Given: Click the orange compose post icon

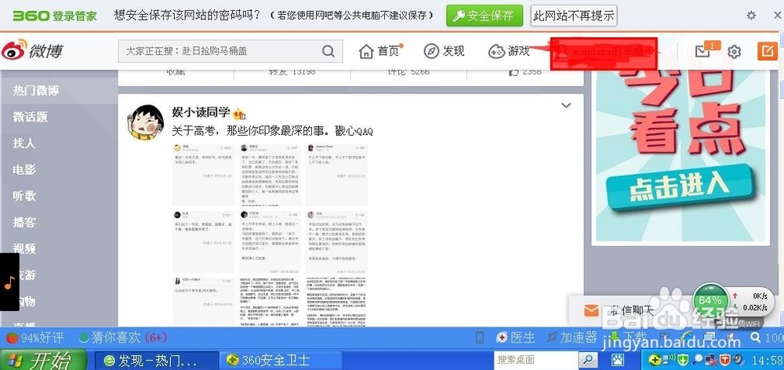Looking at the screenshot, I should point(768,51).
